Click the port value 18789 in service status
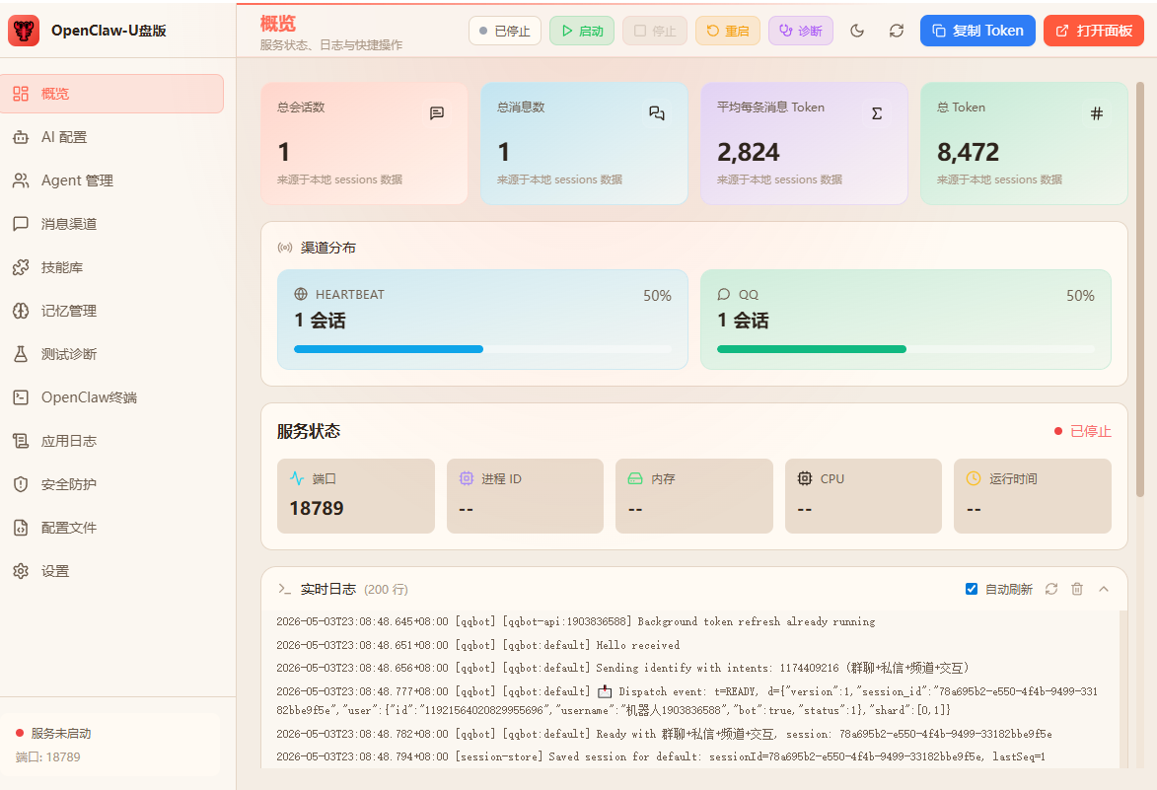 pos(317,509)
